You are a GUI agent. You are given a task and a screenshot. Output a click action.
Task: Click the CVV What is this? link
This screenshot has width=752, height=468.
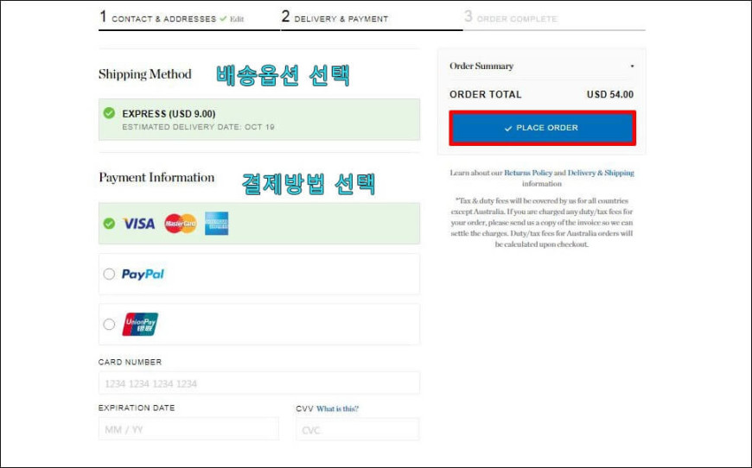(x=337, y=408)
